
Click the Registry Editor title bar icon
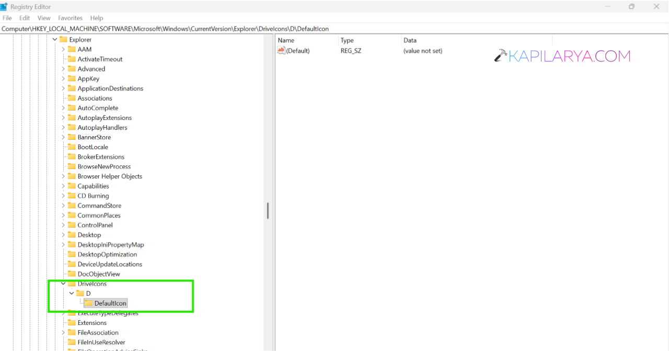(4, 7)
